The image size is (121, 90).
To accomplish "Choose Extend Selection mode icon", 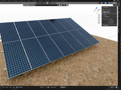I will 105,12.
